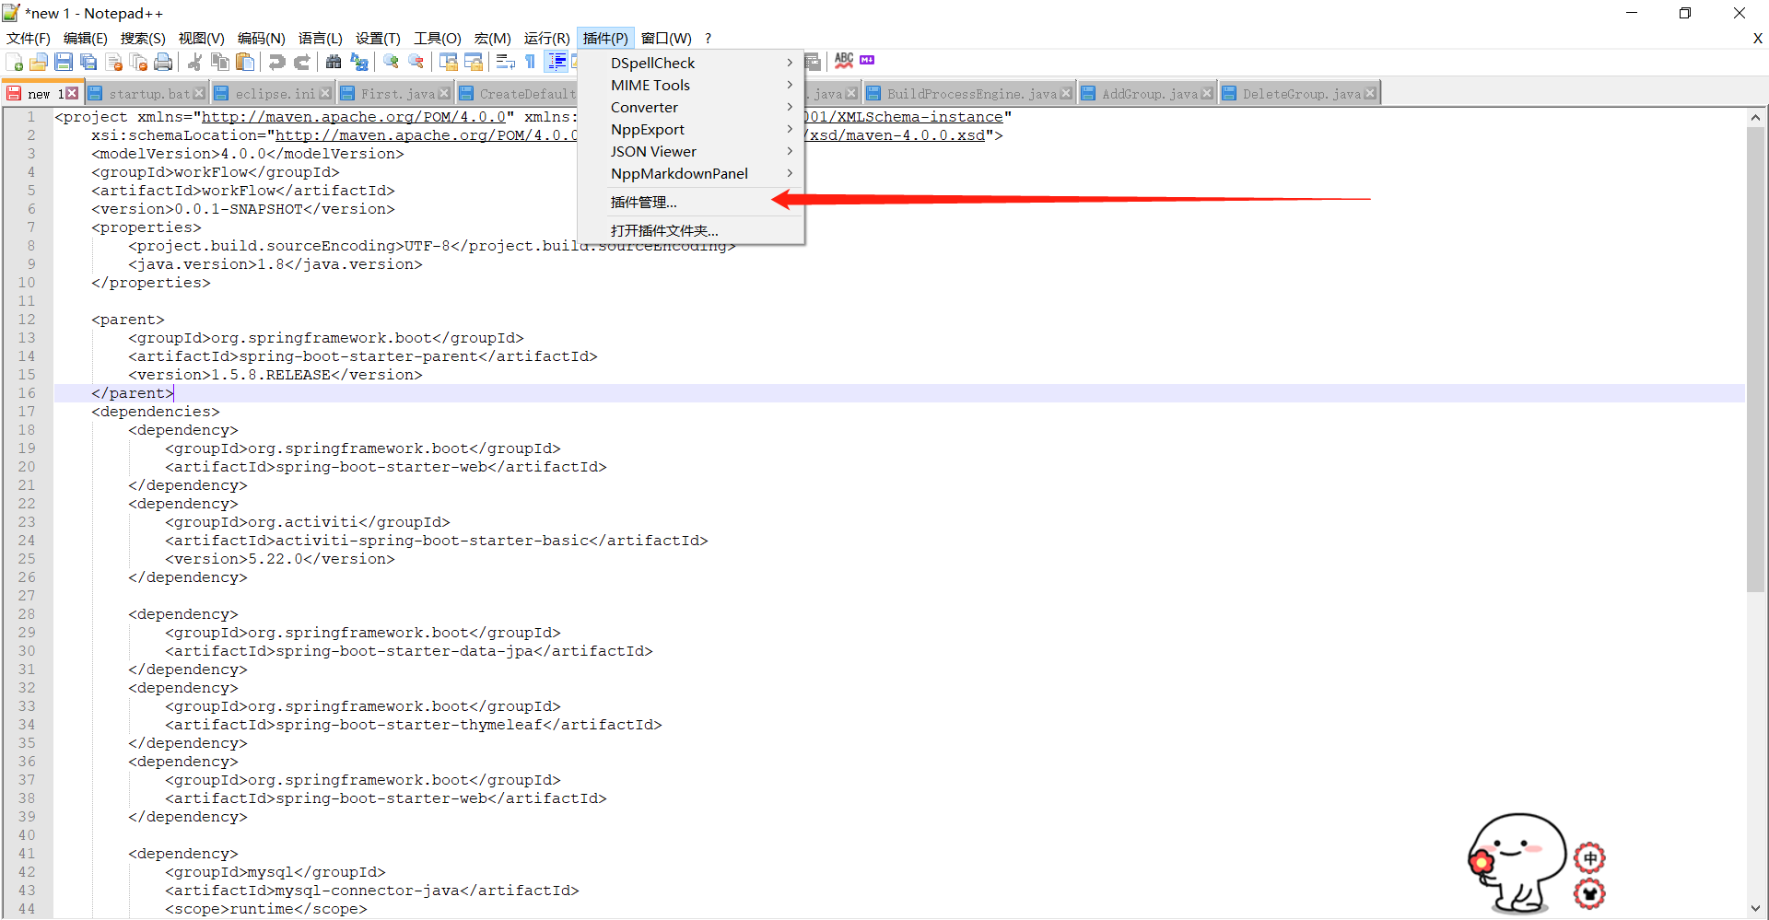1769x920 pixels.
Task: Open the 窗口(W) menu
Action: click(x=666, y=38)
